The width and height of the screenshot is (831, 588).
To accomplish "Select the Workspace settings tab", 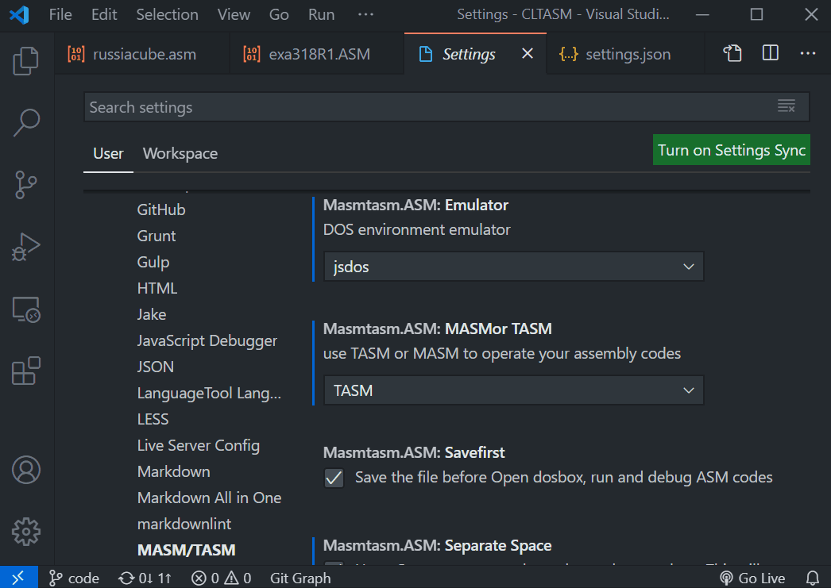I will click(x=180, y=153).
